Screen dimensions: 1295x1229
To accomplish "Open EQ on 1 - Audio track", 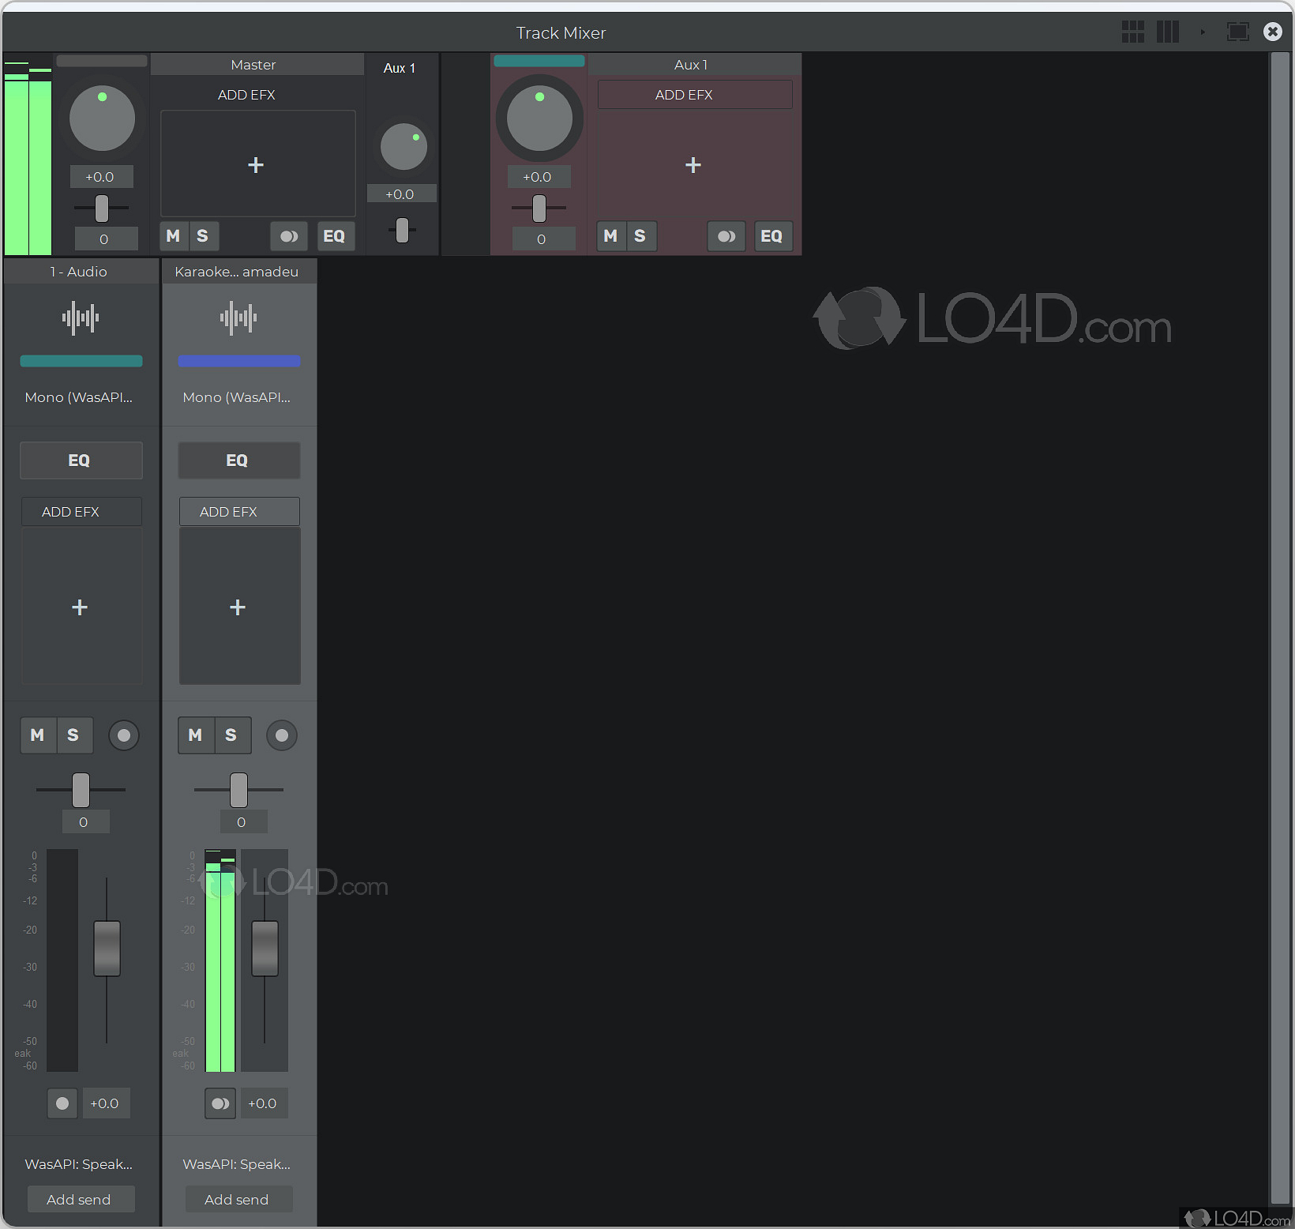I will (81, 460).
